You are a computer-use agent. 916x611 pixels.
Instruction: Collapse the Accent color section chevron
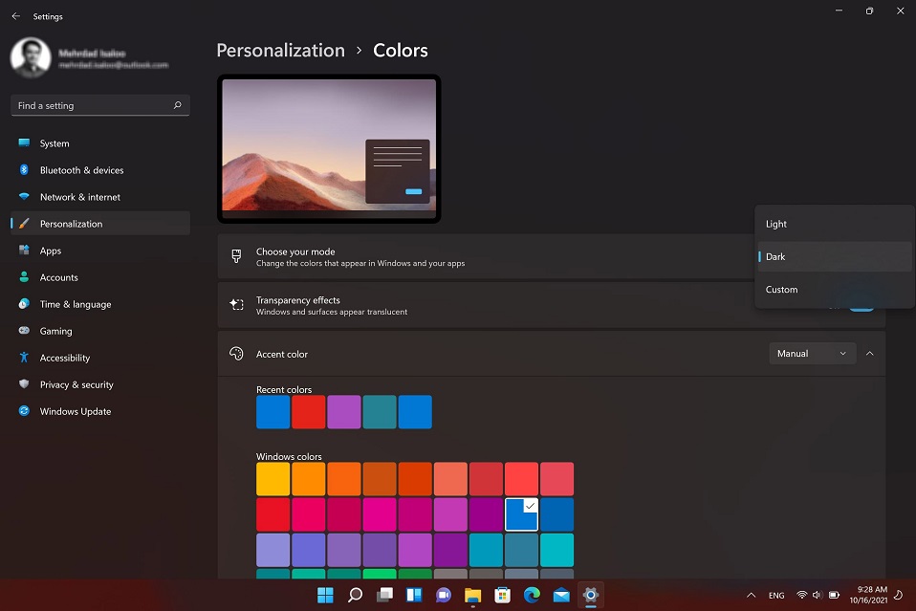pos(869,354)
